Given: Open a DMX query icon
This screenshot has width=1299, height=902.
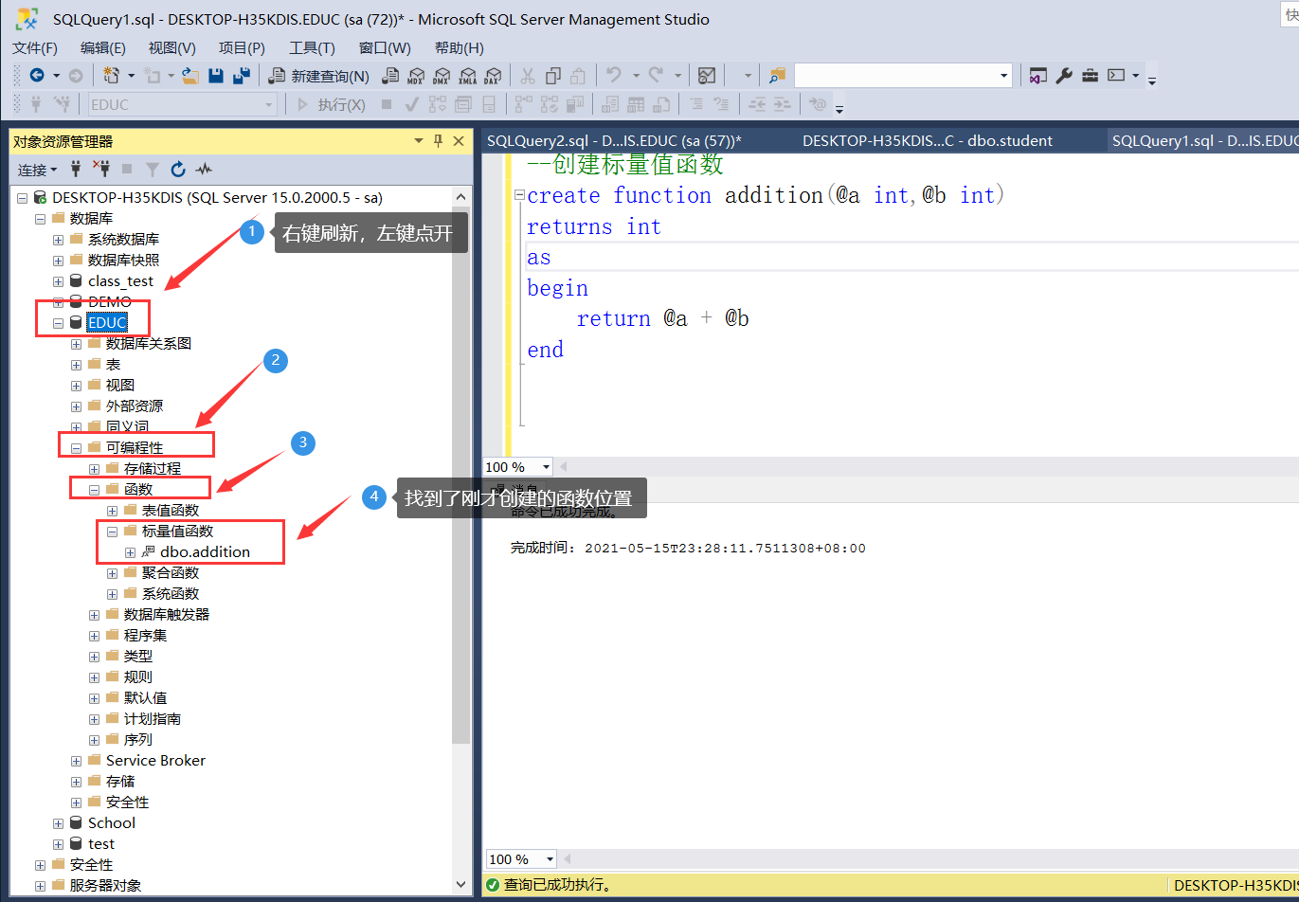Looking at the screenshot, I should tap(442, 76).
